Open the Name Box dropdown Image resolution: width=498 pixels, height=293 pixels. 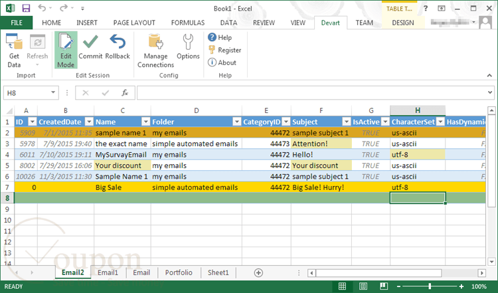pyautogui.click(x=53, y=92)
